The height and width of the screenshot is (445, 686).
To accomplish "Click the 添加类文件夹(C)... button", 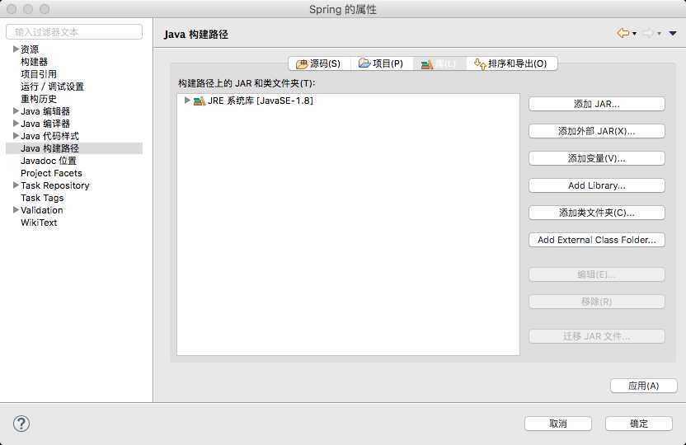I will pyautogui.click(x=597, y=213).
